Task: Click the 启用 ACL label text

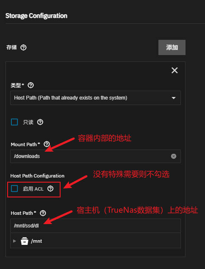Action: 33,189
